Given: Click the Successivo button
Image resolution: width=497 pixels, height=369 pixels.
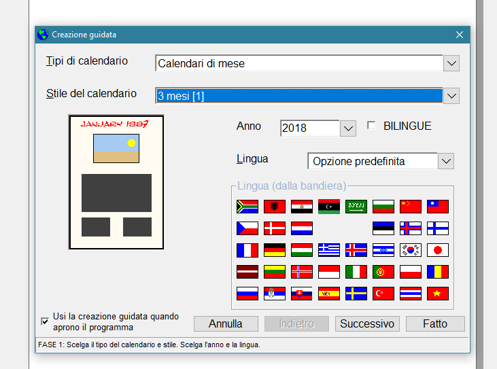Looking at the screenshot, I should pyautogui.click(x=367, y=323).
